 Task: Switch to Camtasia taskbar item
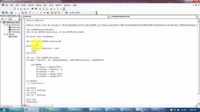53,110
